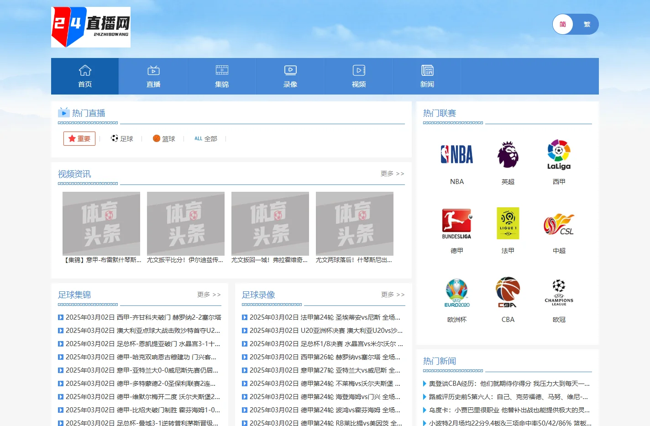The width and height of the screenshot is (650, 426).
Task: Open replay 德甲第24轮 不莱梅vs沃尔夫斯堡
Action: point(325,383)
